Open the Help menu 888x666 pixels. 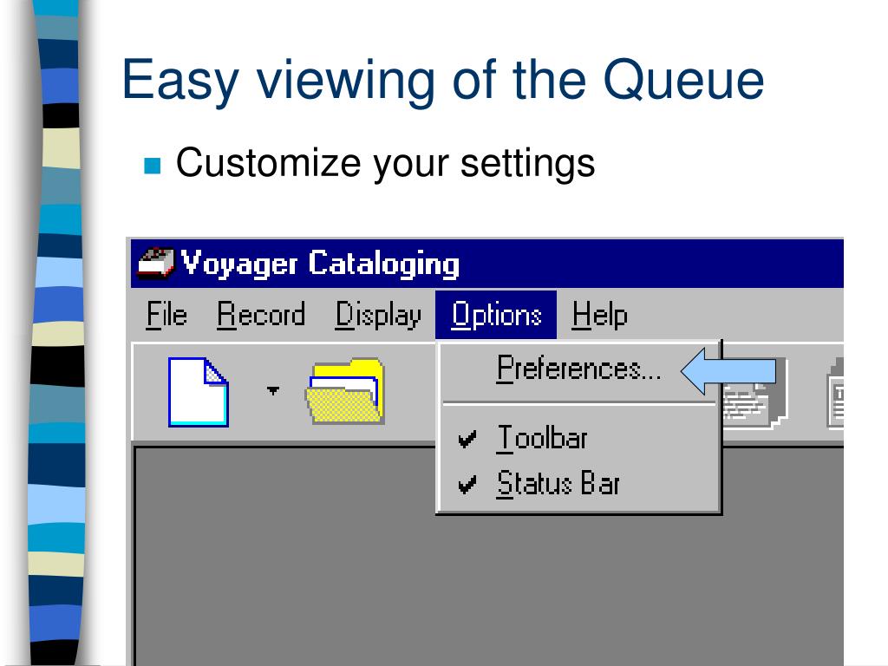599,315
